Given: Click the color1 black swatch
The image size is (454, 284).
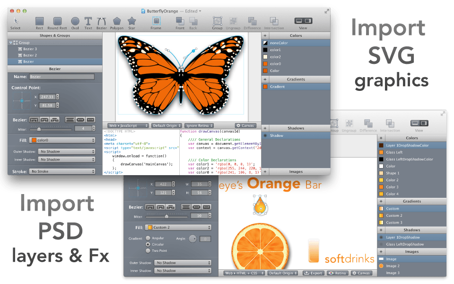Looking at the screenshot, I should pos(265,50).
